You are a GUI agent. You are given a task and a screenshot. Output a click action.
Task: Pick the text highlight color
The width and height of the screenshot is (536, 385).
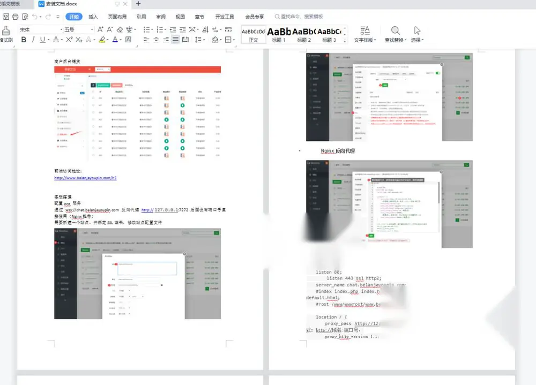coord(102,40)
